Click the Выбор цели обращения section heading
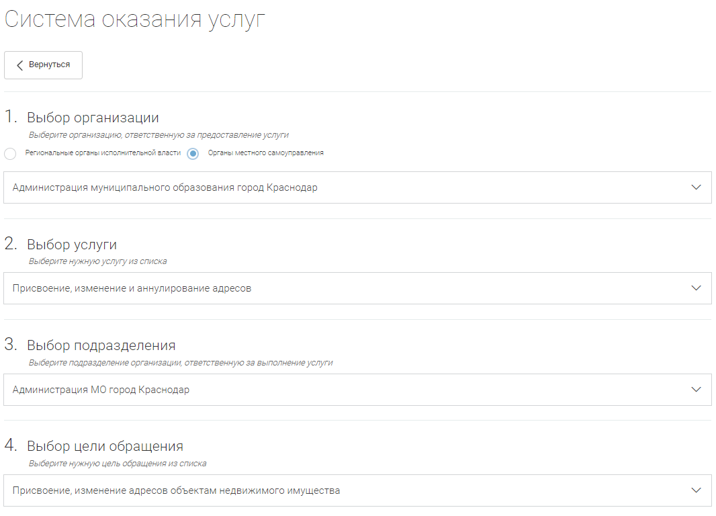This screenshot has height=516, width=716. (105, 446)
